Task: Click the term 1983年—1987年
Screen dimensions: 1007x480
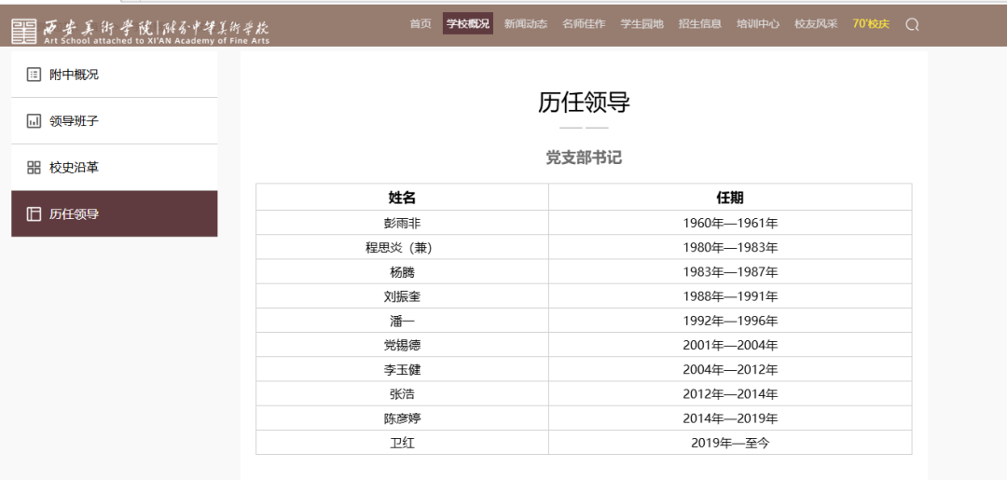Action: [730, 271]
